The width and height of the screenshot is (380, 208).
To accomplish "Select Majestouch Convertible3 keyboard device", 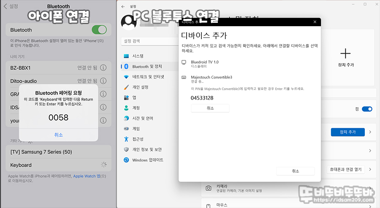I will [250, 79].
